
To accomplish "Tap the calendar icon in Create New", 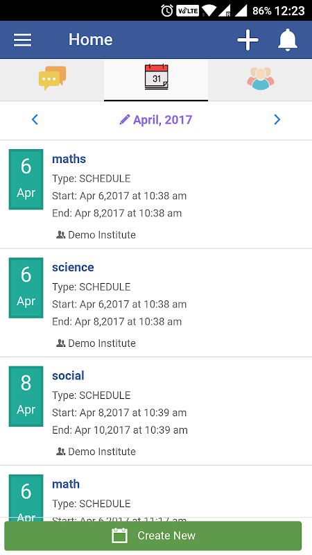I will 119,536.
